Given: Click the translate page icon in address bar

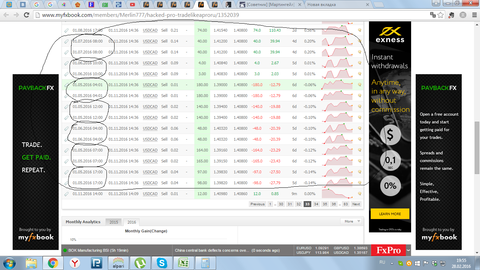Looking at the screenshot, I should [433, 15].
